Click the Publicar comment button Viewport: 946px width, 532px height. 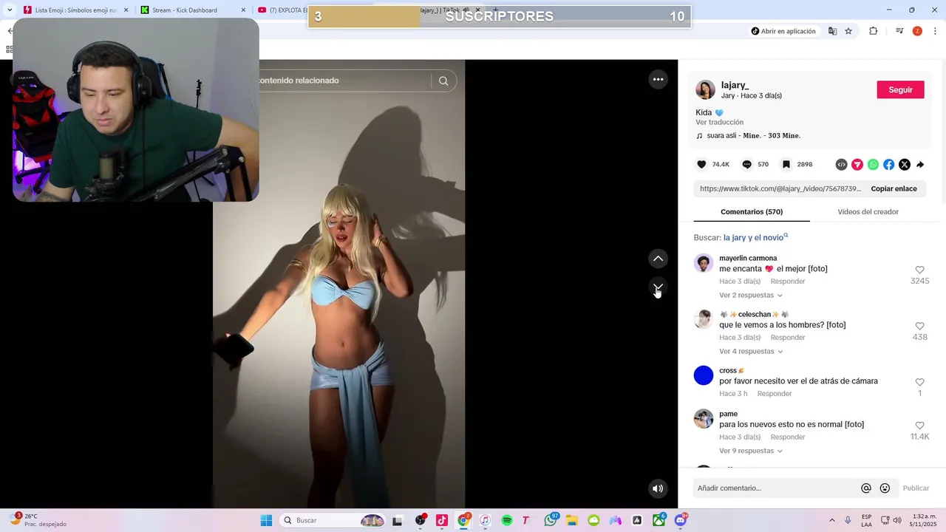pyautogui.click(x=916, y=488)
